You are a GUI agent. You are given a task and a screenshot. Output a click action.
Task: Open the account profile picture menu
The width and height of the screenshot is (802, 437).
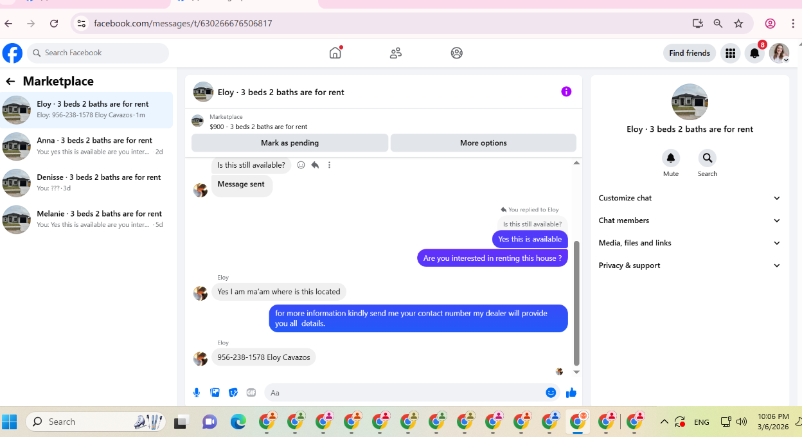click(780, 53)
